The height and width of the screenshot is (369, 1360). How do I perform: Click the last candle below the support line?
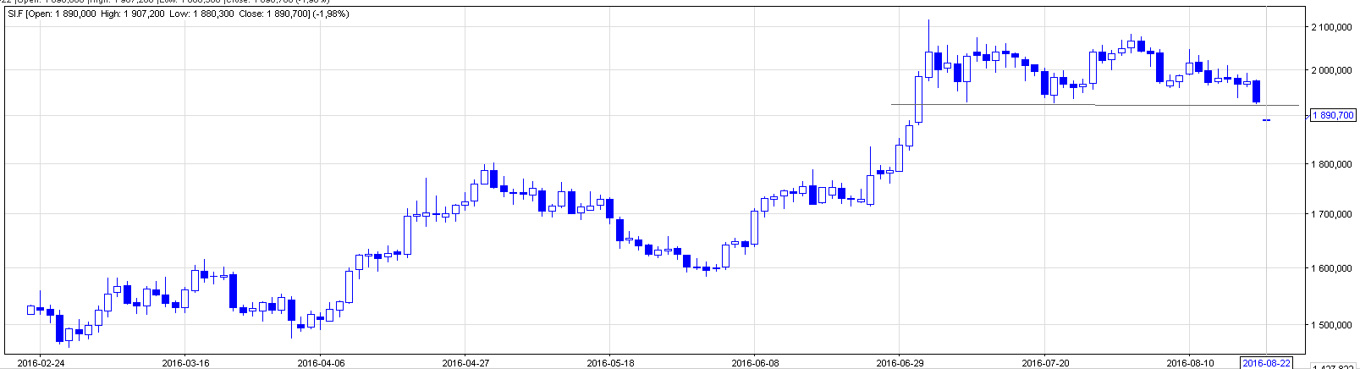point(1267,120)
